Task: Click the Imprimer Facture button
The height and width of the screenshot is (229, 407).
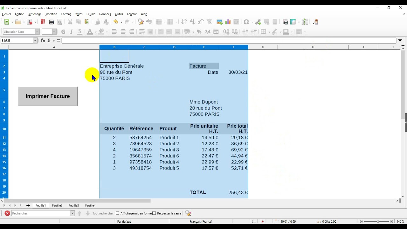Action: pos(48,96)
